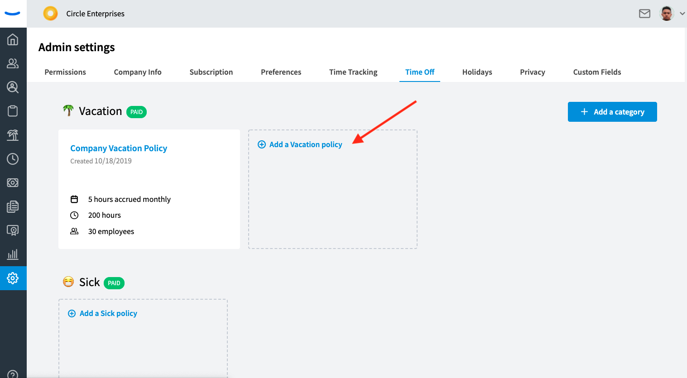Open the certificate badge sidebar icon
Screen dimensions: 687x378
[x=13, y=230]
